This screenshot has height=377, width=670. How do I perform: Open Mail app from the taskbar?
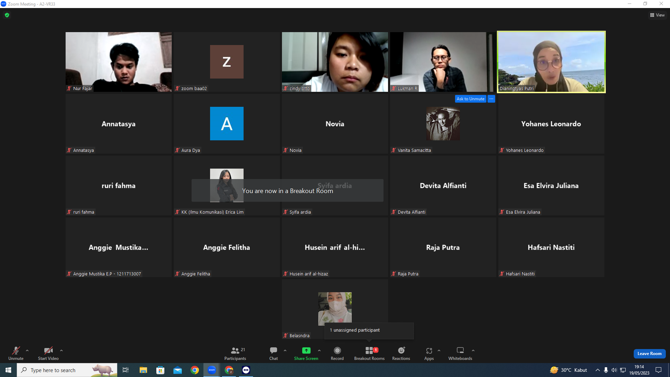pyautogui.click(x=178, y=370)
